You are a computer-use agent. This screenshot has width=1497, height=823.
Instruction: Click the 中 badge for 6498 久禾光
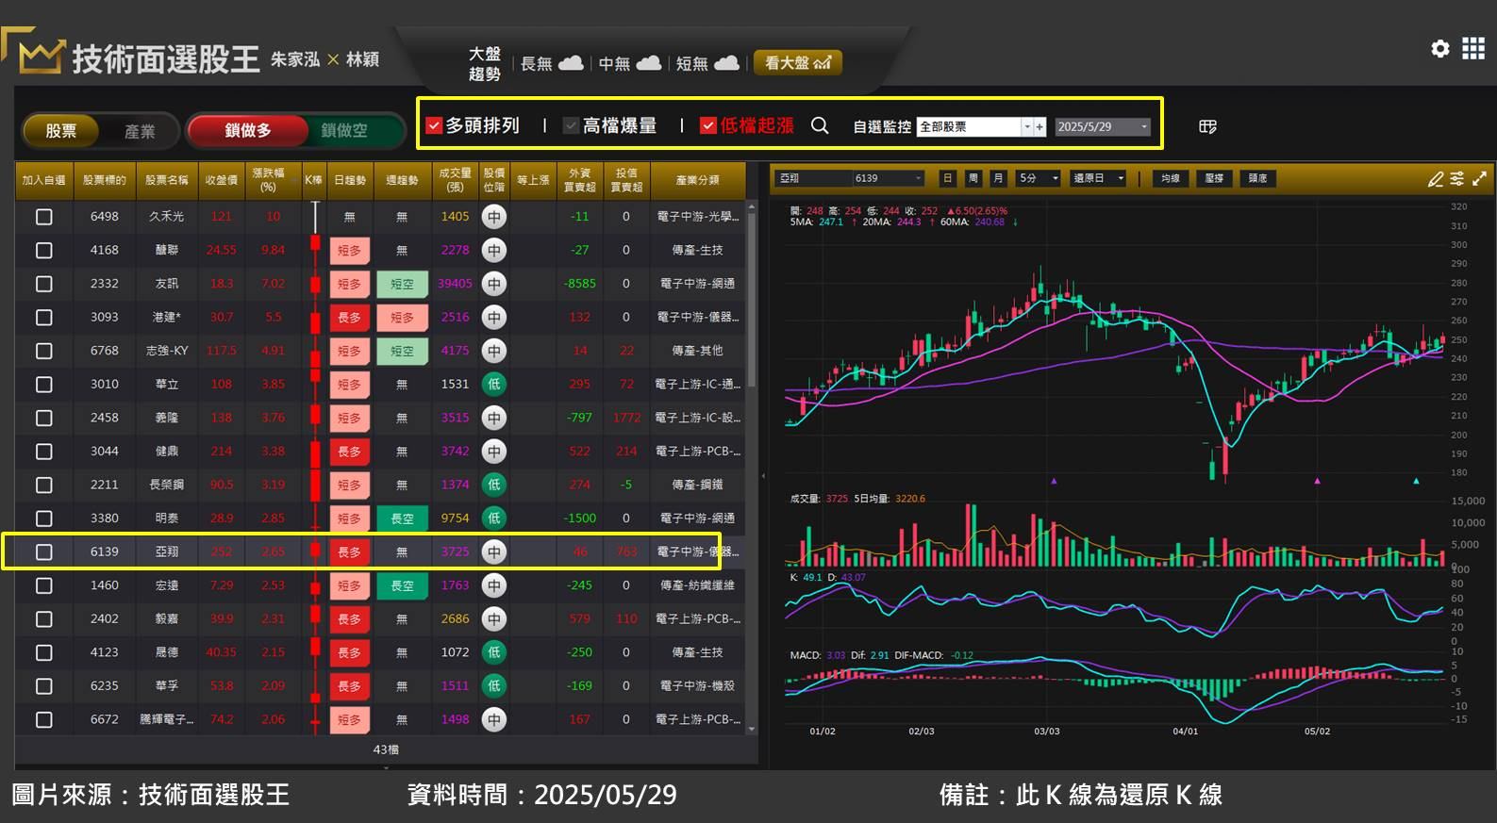pos(493,217)
